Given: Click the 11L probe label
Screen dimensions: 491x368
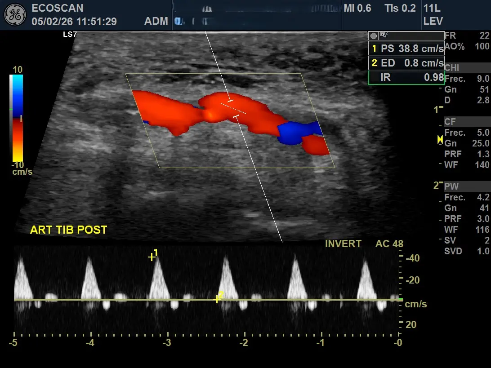Looking at the screenshot, I should [432, 8].
